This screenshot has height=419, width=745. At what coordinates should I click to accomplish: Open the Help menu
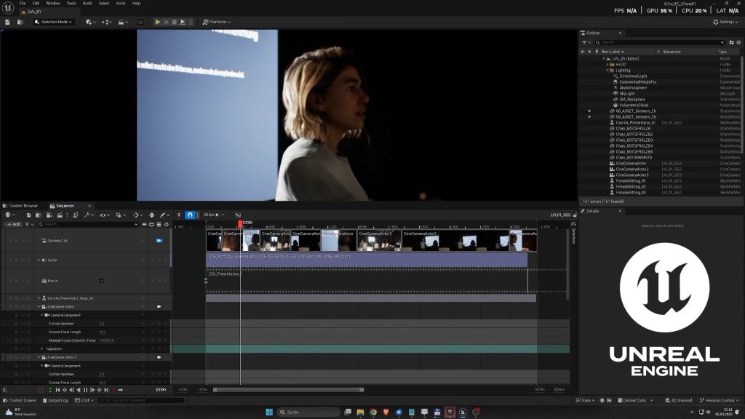pos(136,4)
